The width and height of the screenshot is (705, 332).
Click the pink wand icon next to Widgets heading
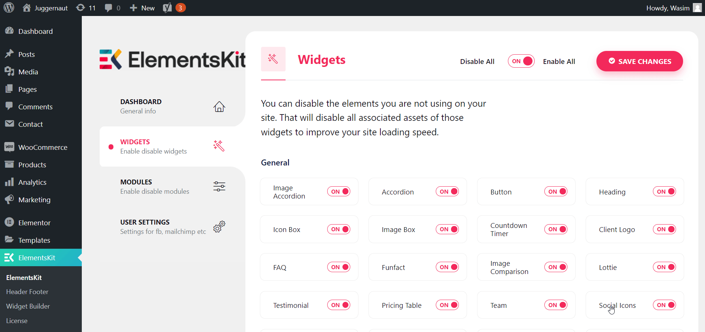click(x=273, y=59)
